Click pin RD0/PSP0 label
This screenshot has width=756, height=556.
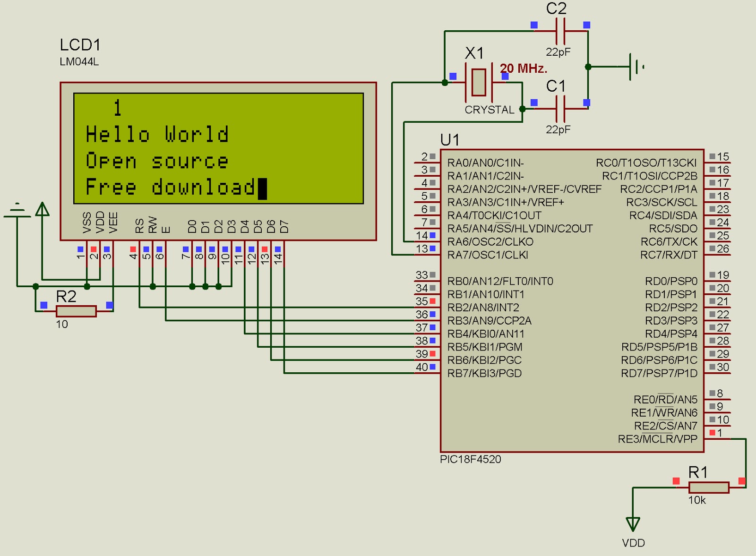(x=671, y=282)
